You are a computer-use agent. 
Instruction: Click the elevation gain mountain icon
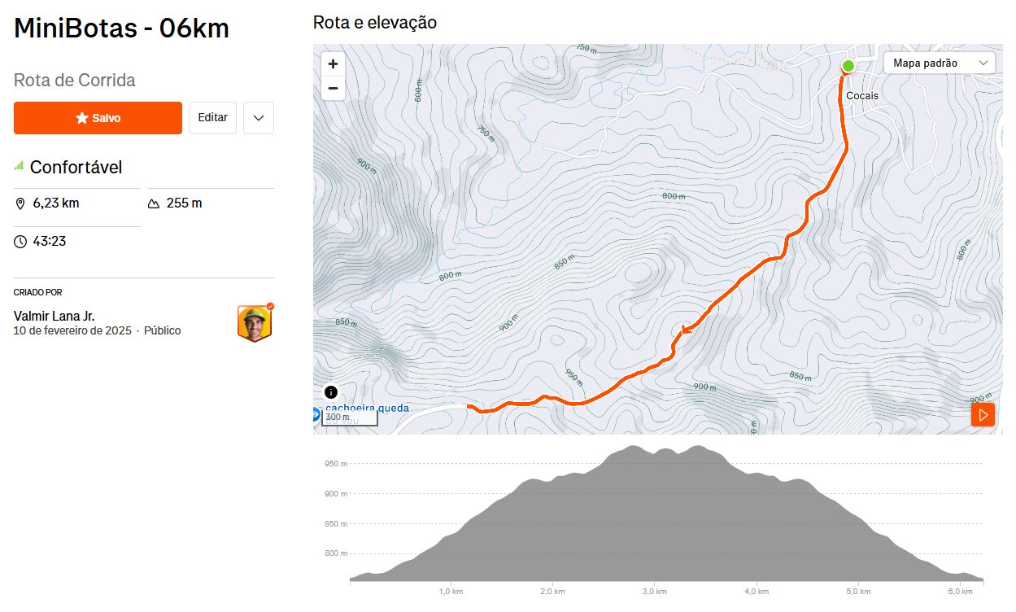point(154,203)
